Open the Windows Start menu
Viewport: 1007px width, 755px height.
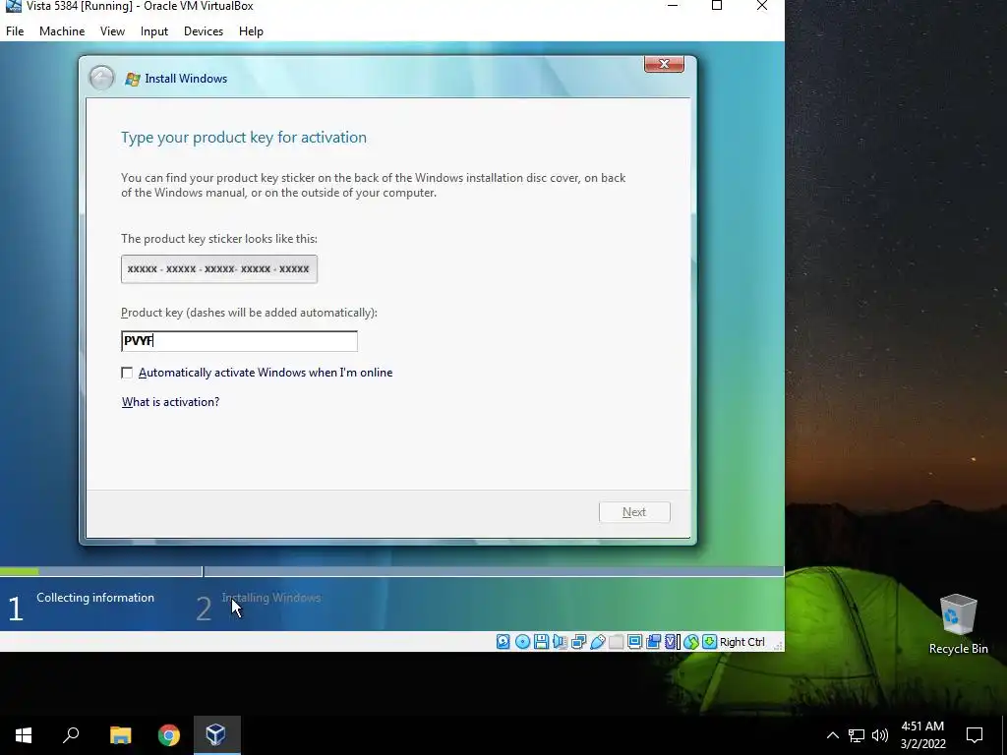pos(24,735)
